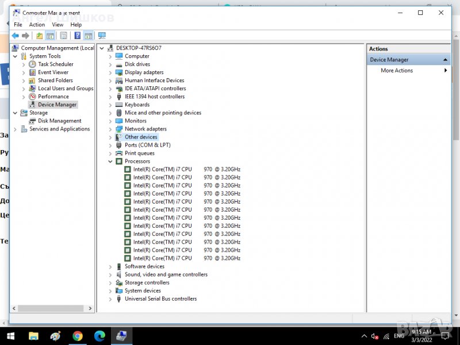Expand the Network adapters category

tap(110, 129)
